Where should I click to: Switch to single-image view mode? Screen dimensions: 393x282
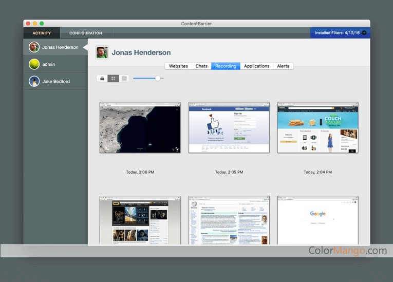(x=102, y=79)
